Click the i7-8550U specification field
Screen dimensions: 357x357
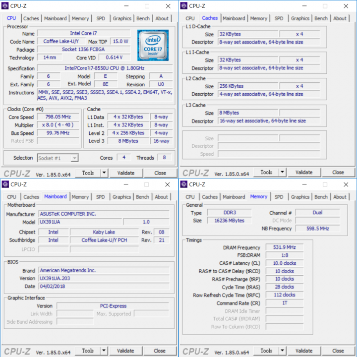coord(105,68)
